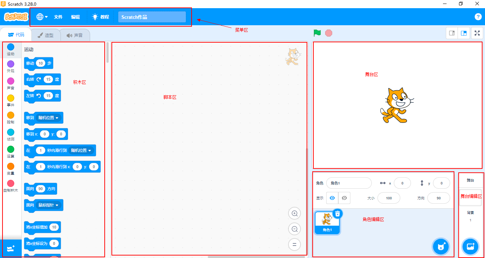This screenshot has height=258, width=485.
Task: Switch to the 声音 tab
Action: [74, 35]
